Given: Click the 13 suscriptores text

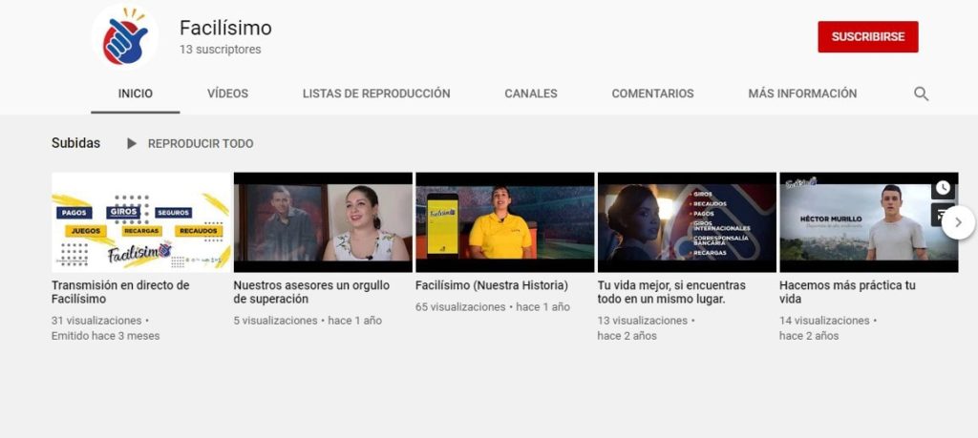Looking at the screenshot, I should point(221,50).
